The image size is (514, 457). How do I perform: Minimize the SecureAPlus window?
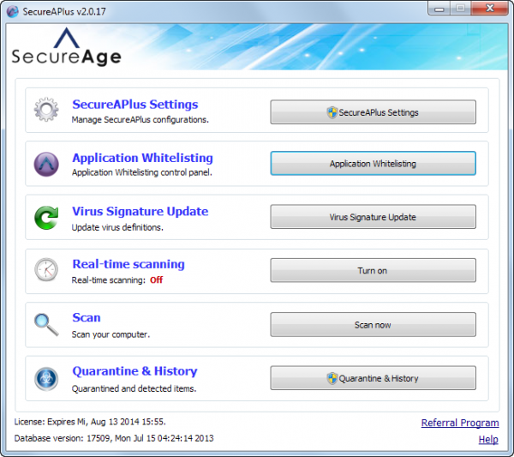coord(439,9)
